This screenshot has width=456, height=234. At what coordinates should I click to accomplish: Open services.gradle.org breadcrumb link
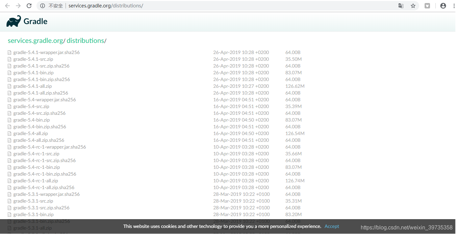coord(35,41)
